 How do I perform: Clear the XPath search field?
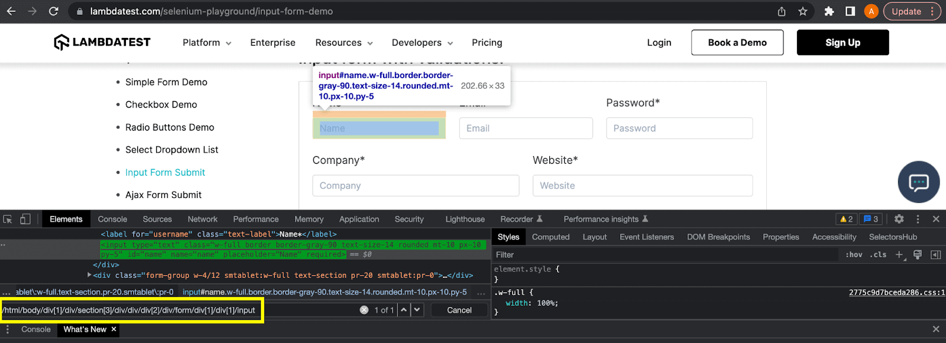click(x=364, y=310)
